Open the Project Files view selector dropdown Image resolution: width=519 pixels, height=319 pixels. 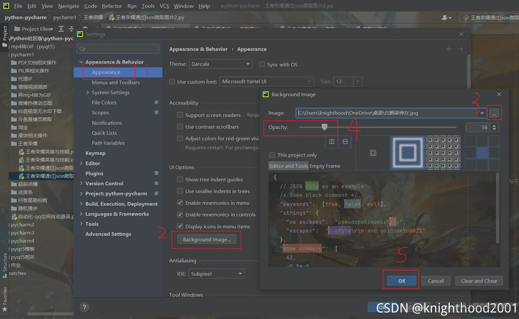click(37, 29)
